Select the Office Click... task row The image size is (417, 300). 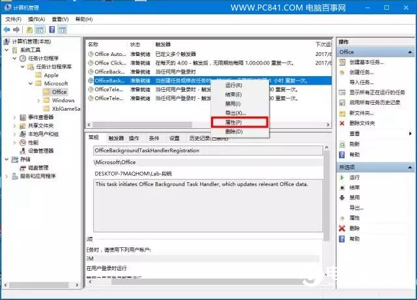[209, 63]
